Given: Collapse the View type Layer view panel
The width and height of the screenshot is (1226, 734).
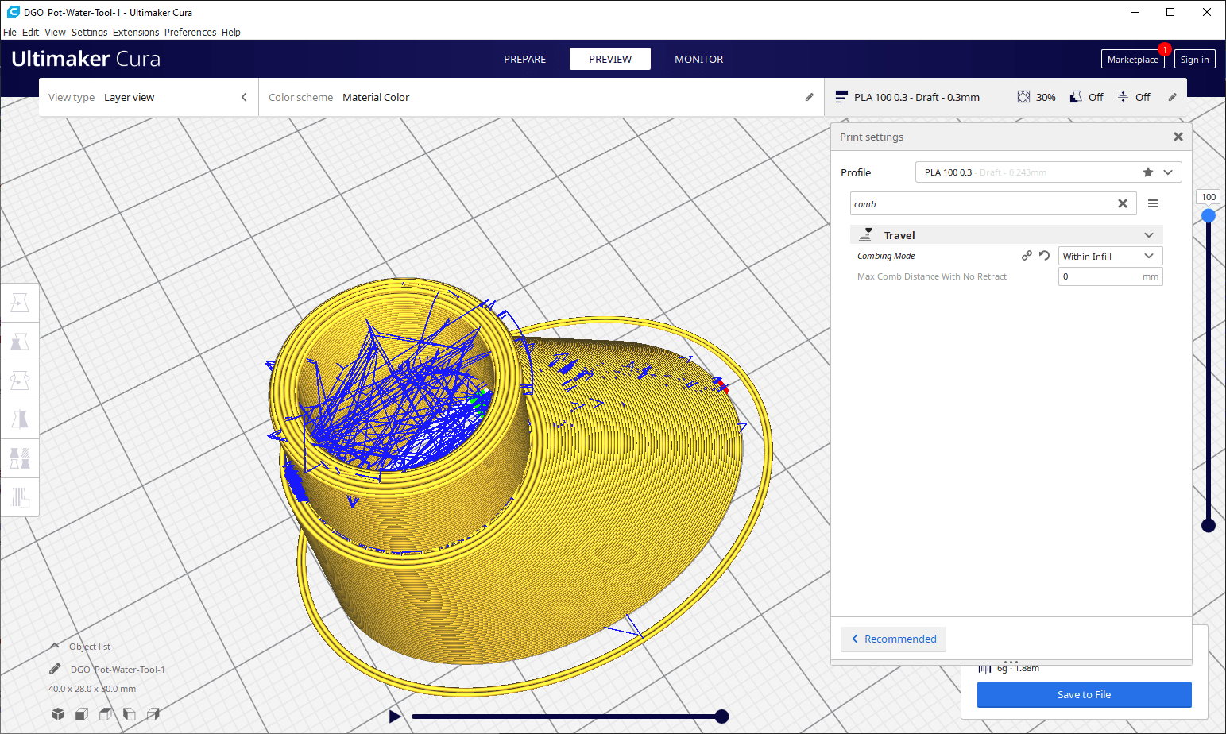Looking at the screenshot, I should 244,97.
